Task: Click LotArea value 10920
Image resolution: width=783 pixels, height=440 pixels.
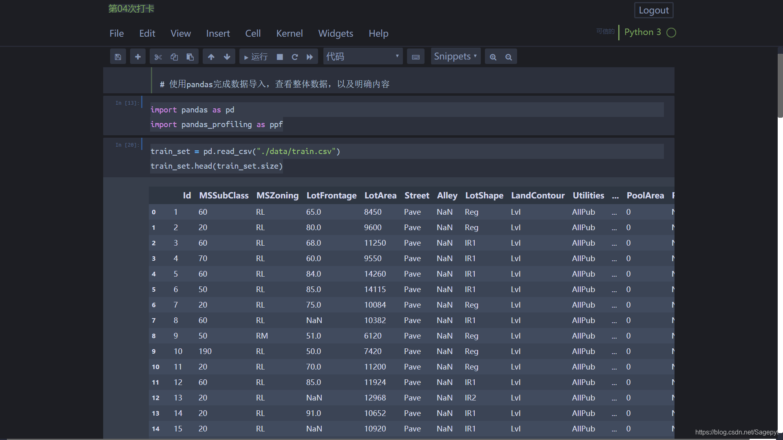Action: tap(375, 429)
